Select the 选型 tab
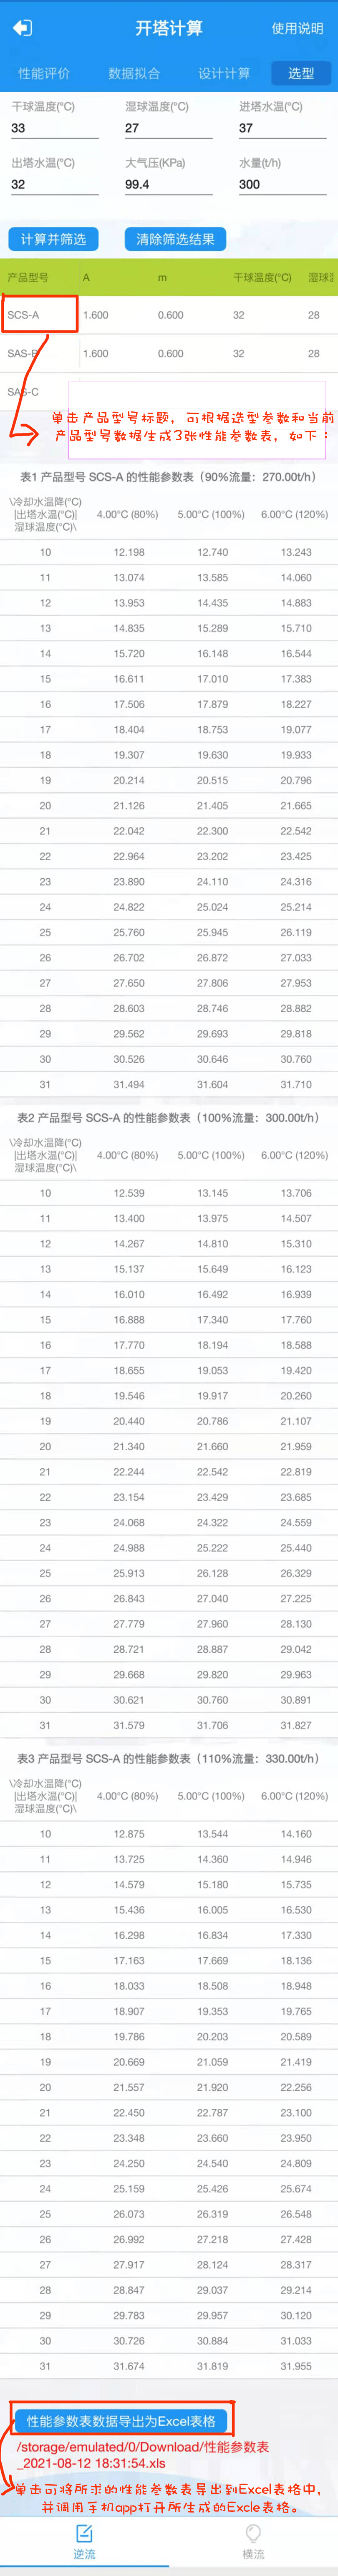Screen dimensions: 338x2576 tap(300, 73)
